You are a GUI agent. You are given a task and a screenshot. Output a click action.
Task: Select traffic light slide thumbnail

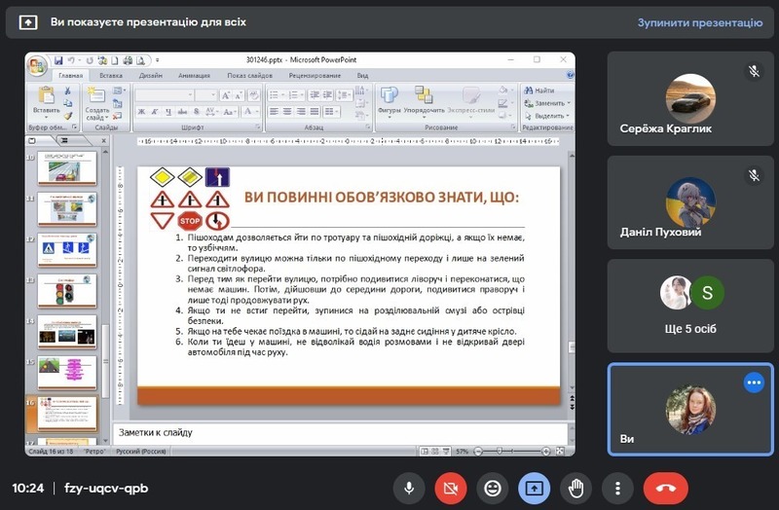click(x=67, y=290)
